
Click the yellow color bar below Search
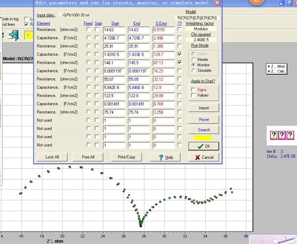tap(203, 138)
